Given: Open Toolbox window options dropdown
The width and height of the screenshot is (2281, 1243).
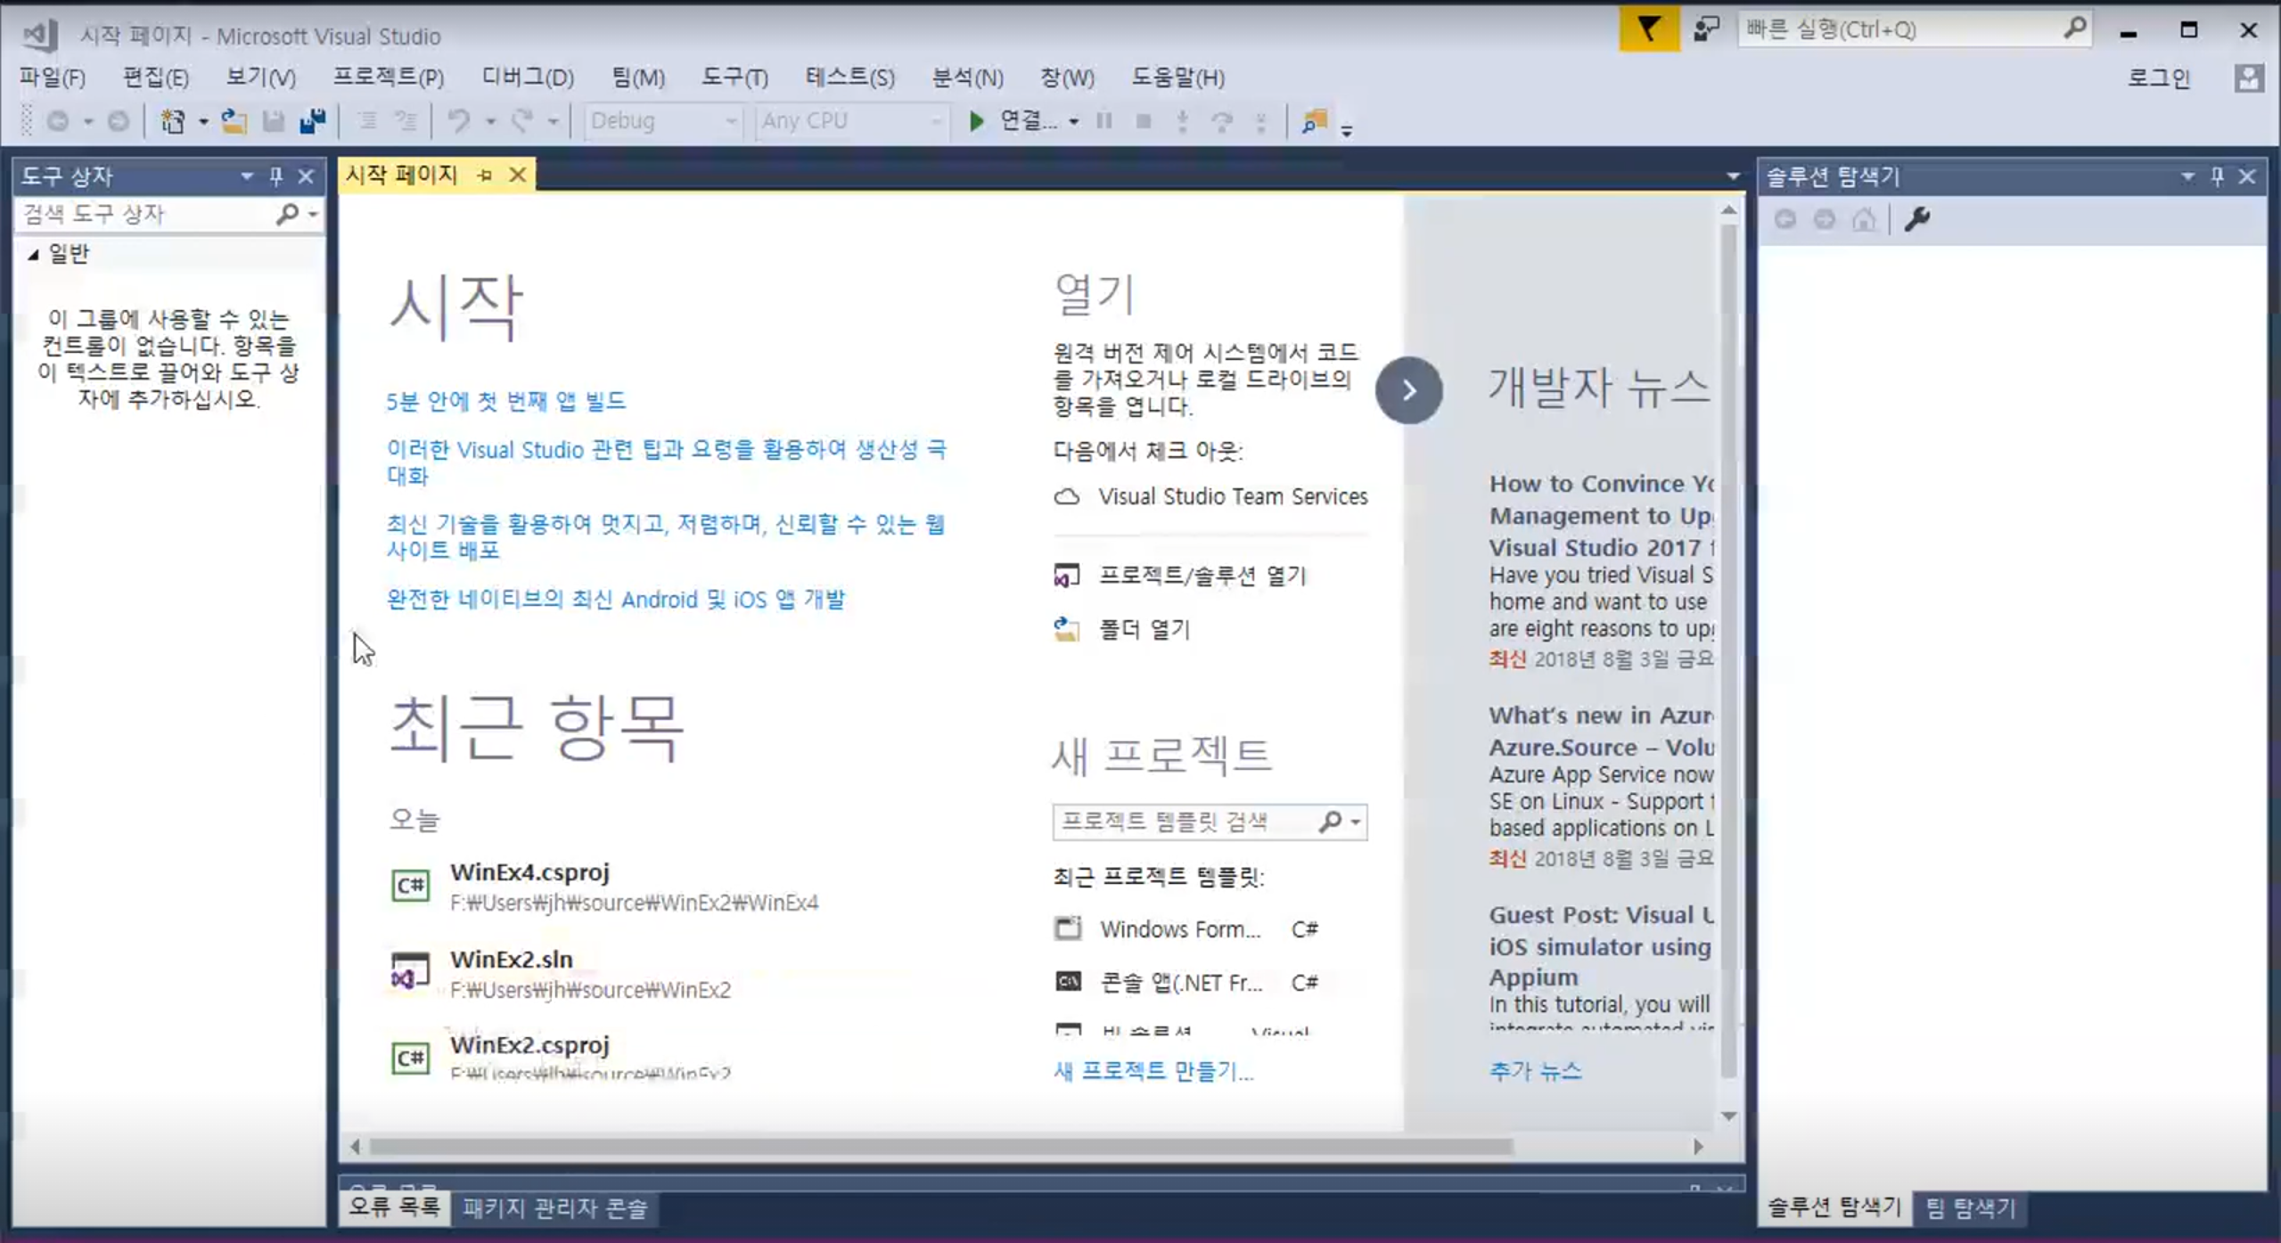Looking at the screenshot, I should click(x=246, y=176).
